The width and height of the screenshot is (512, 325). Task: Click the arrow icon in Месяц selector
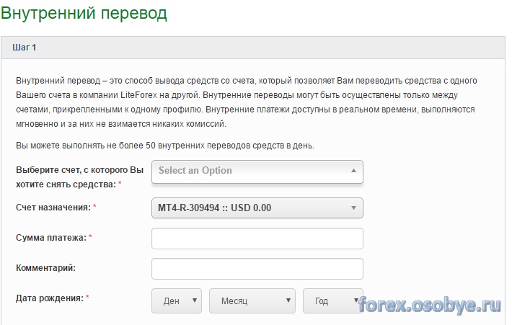[288, 300]
